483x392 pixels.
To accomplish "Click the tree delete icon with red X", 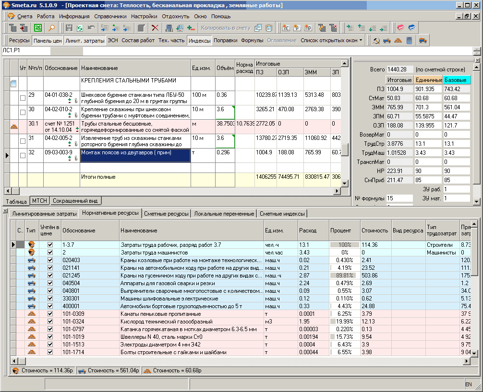I will point(333,28).
